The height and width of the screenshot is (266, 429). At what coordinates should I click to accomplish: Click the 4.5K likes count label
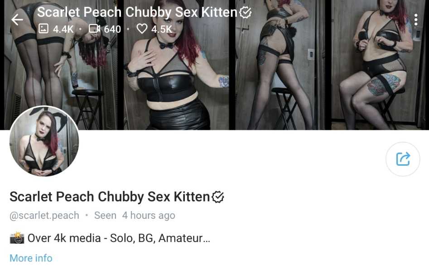tap(161, 29)
